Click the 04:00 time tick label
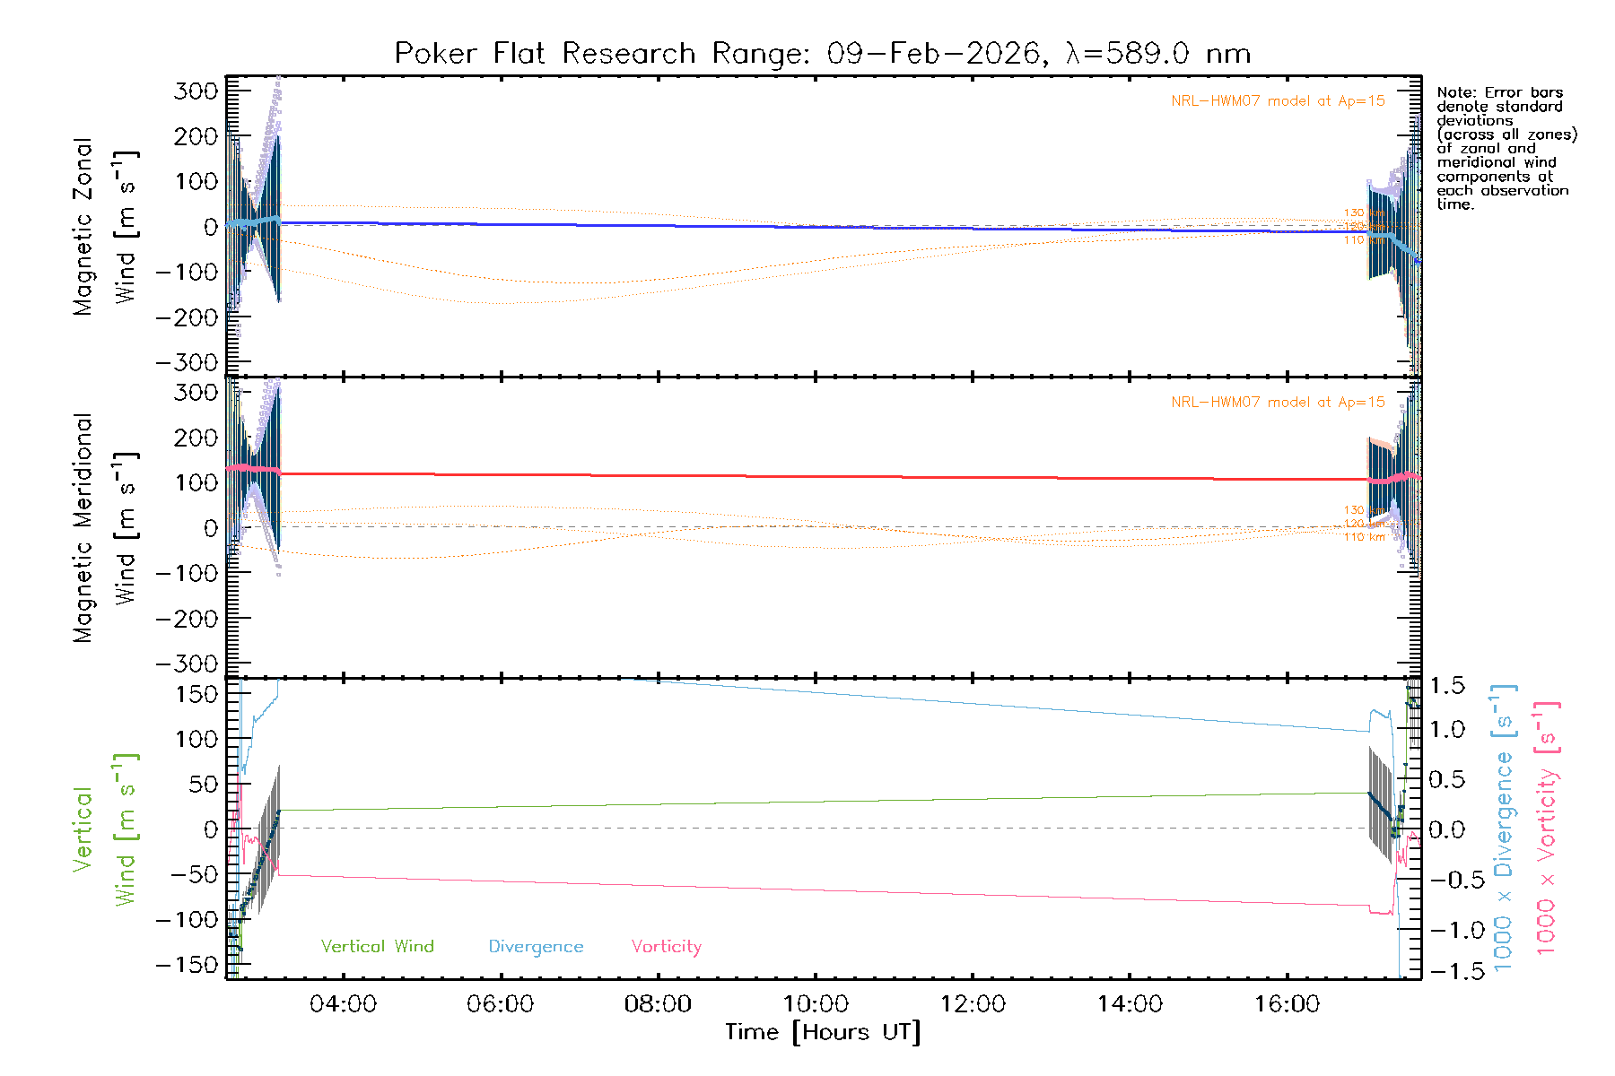 (x=343, y=1004)
